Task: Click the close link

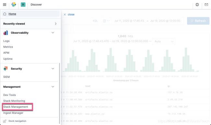Action: click(x=71, y=15)
